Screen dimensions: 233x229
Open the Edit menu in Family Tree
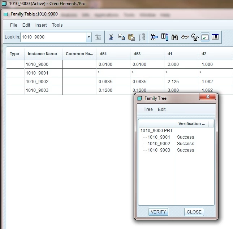[x=162, y=109]
